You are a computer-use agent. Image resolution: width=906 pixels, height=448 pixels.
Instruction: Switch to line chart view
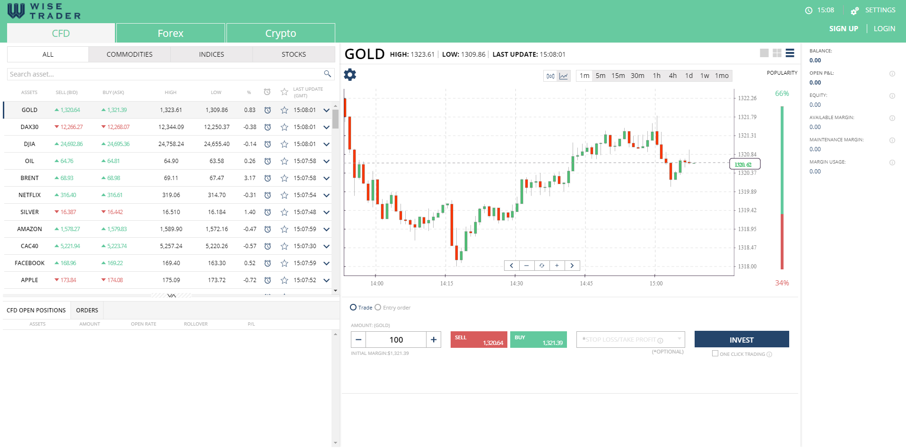click(x=564, y=76)
